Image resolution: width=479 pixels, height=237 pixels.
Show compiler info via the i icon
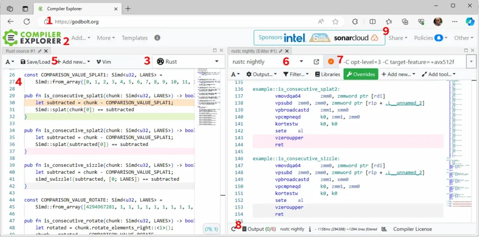(x=310, y=229)
